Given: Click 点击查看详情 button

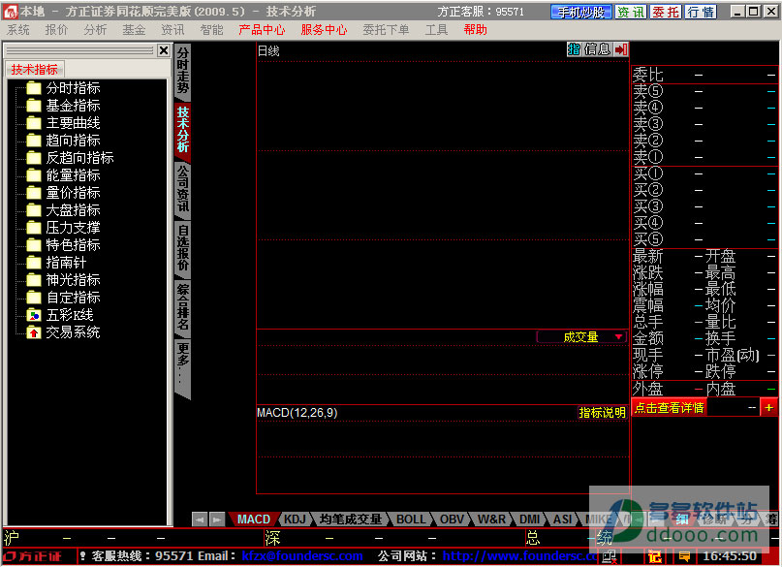Looking at the screenshot, I should tap(669, 408).
